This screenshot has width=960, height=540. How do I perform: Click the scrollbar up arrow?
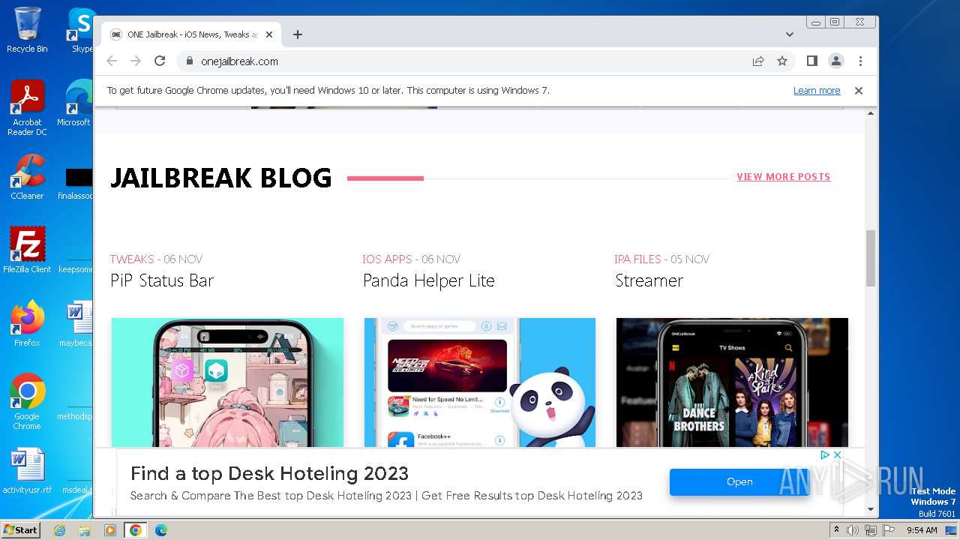point(871,113)
